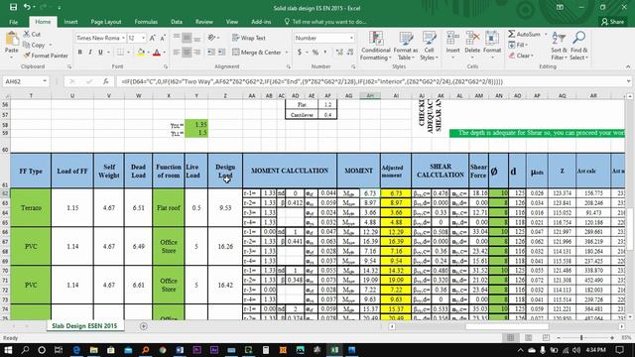Open text orientation options
The height and width of the screenshot is (357, 635).
coord(212,38)
